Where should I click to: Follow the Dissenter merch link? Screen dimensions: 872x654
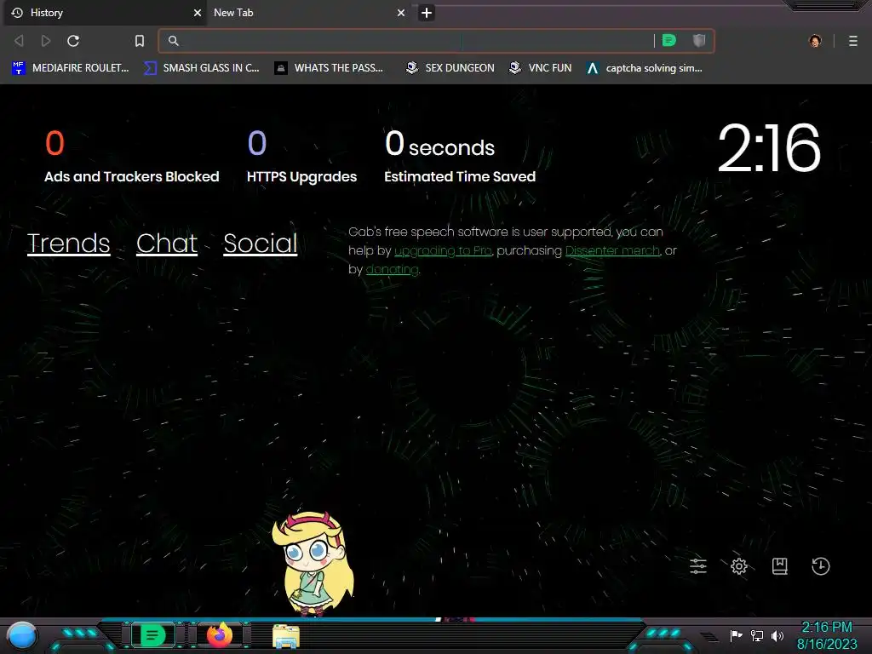coord(612,251)
